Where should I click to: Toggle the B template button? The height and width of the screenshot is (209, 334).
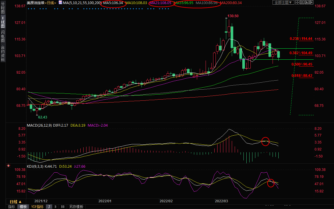tap(55, 207)
